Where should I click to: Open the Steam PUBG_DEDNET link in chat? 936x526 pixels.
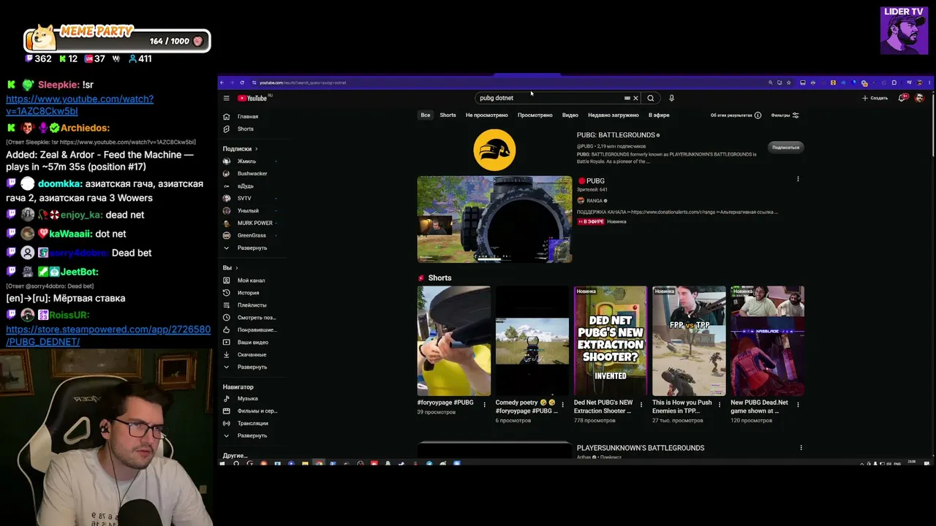click(108, 335)
